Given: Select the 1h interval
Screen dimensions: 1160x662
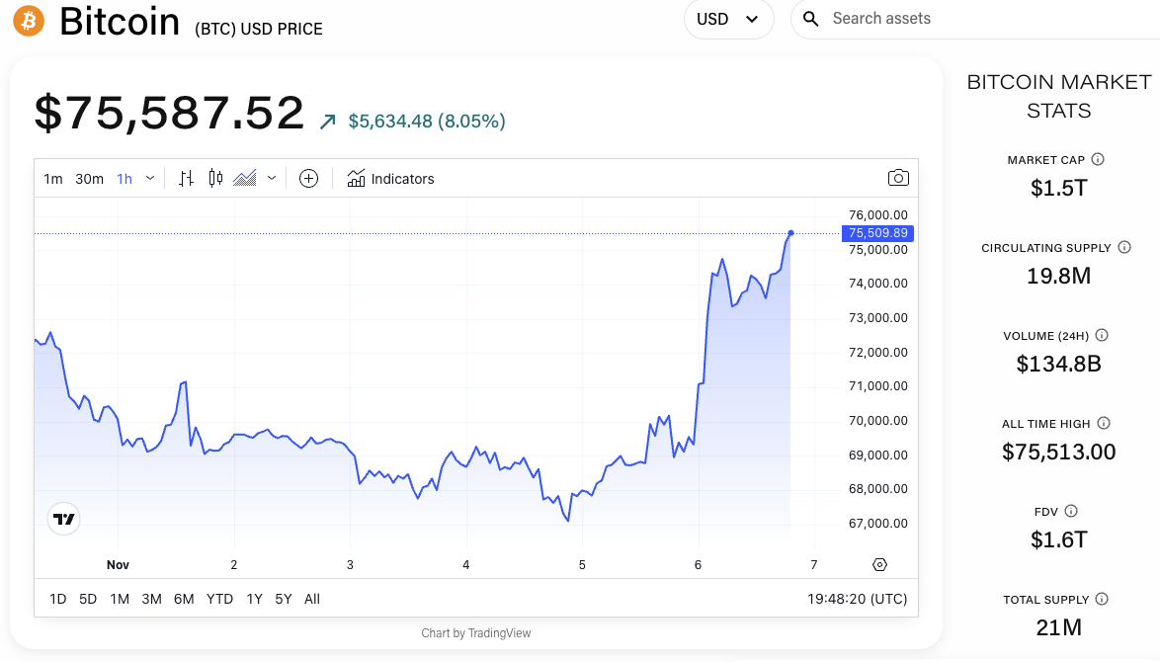Looking at the screenshot, I should (x=124, y=179).
